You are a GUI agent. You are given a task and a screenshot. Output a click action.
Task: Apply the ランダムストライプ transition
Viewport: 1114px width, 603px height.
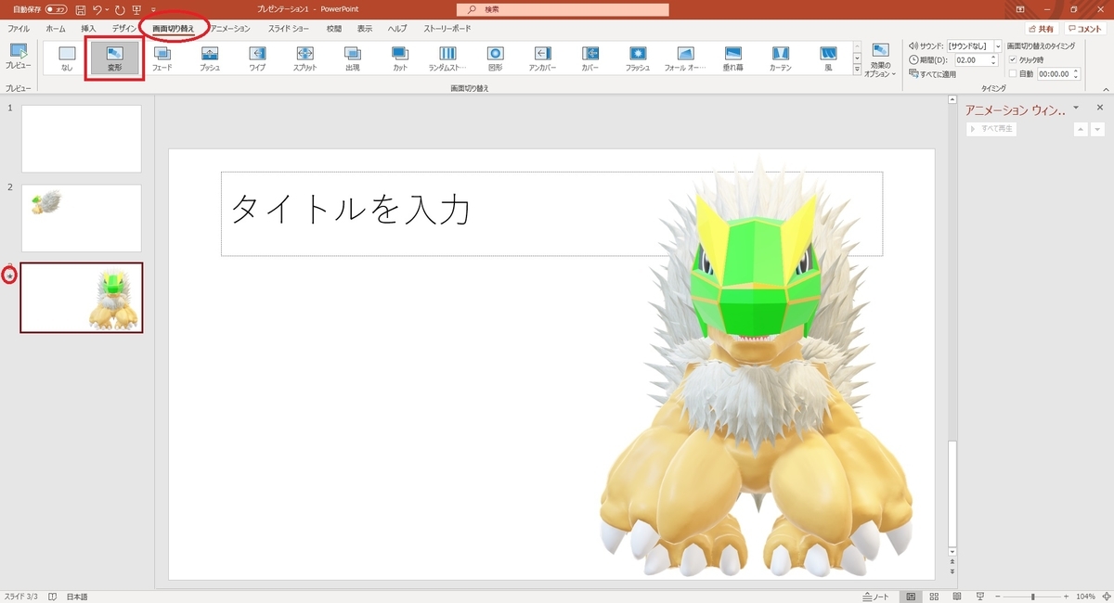click(x=447, y=58)
